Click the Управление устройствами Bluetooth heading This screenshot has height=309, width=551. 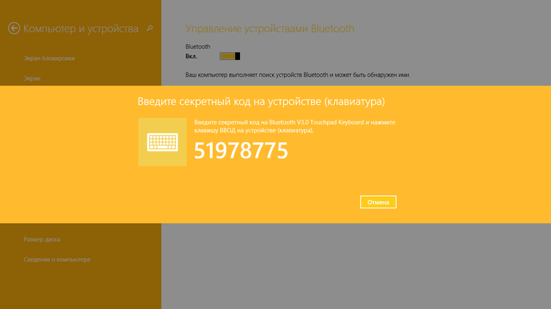coord(270,28)
